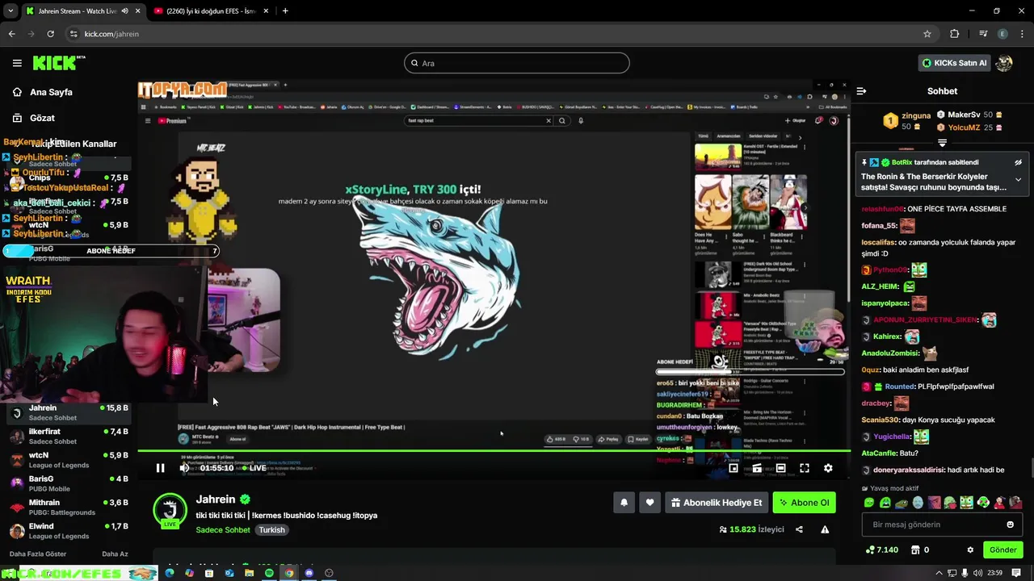Open Microsoft Edge from the taskbar
Image resolution: width=1034 pixels, height=581 pixels.
tap(170, 573)
